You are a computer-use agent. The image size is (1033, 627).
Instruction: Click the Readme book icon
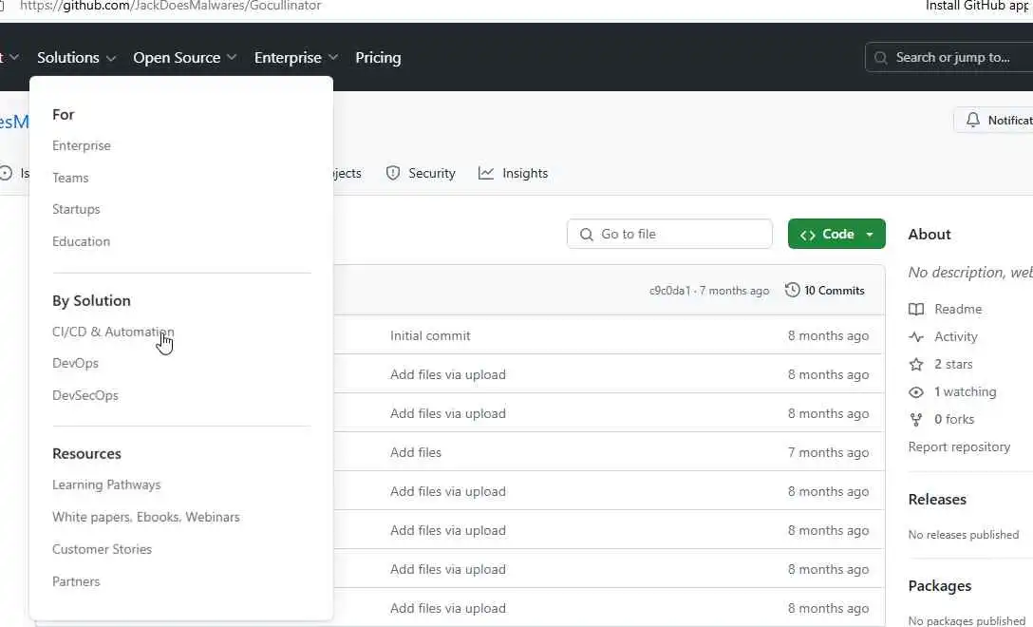(x=916, y=309)
